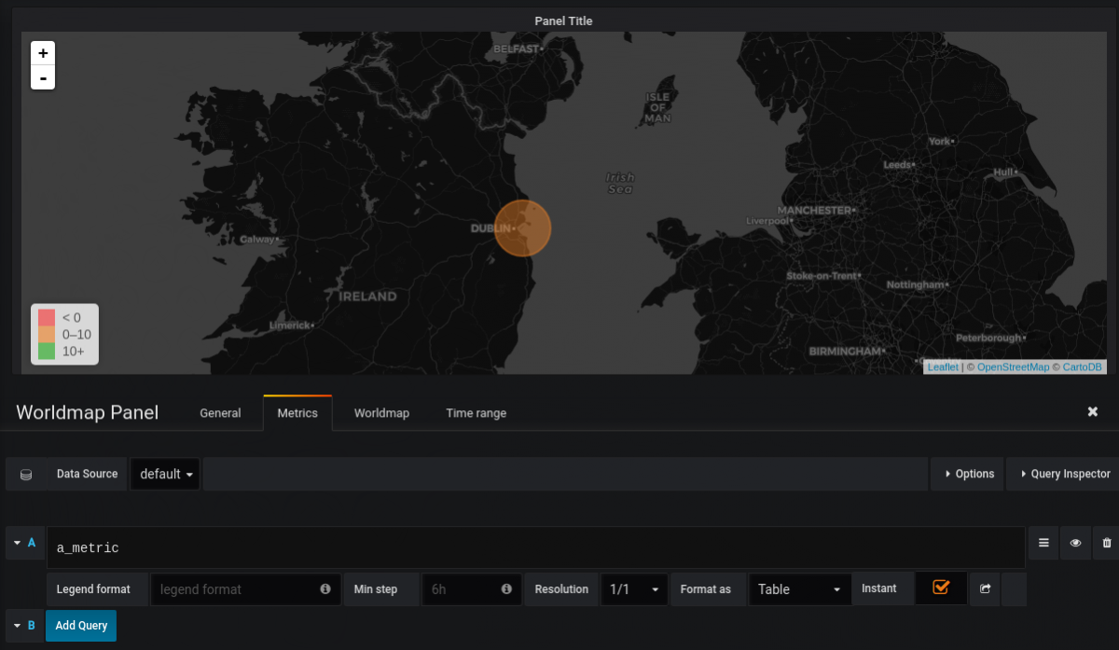Open the Time range tab
Screen dimensions: 1119x650
(476, 413)
